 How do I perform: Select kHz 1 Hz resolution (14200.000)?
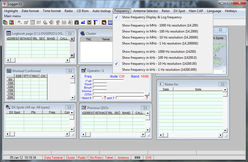163,69
